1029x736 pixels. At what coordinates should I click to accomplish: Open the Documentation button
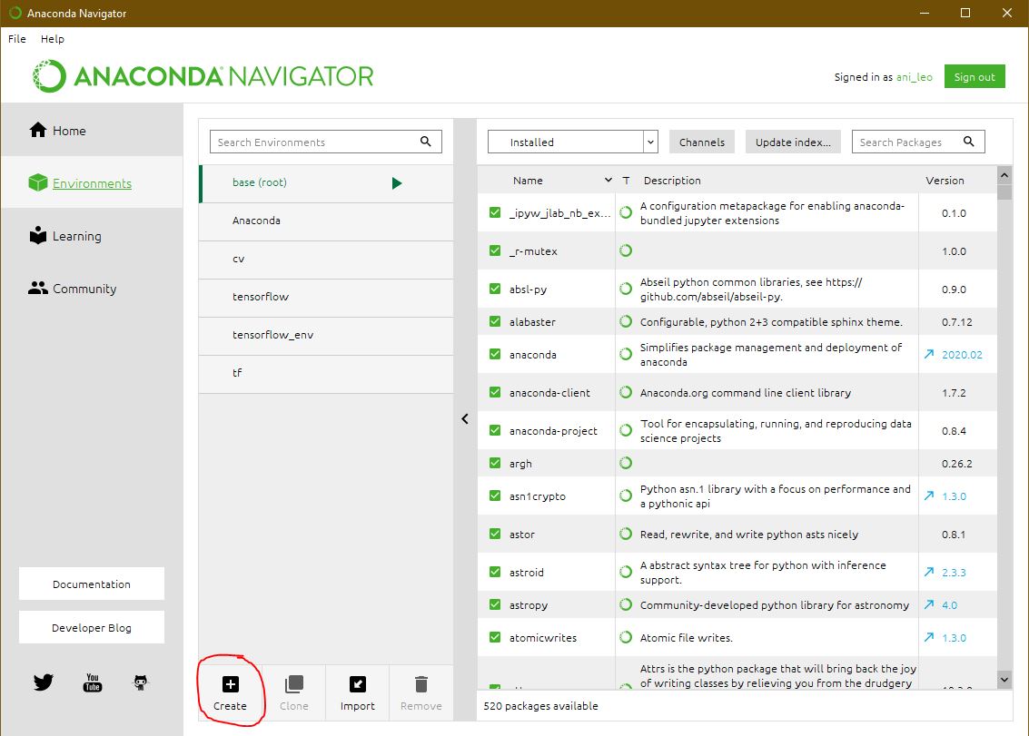click(92, 584)
